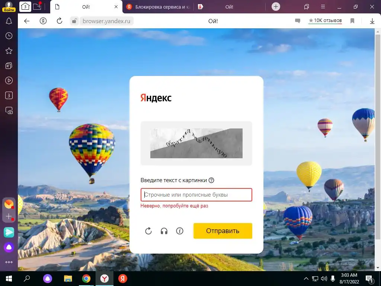Click the add plus icon in sidebar
This screenshot has height=286, width=381.
click(x=9, y=216)
